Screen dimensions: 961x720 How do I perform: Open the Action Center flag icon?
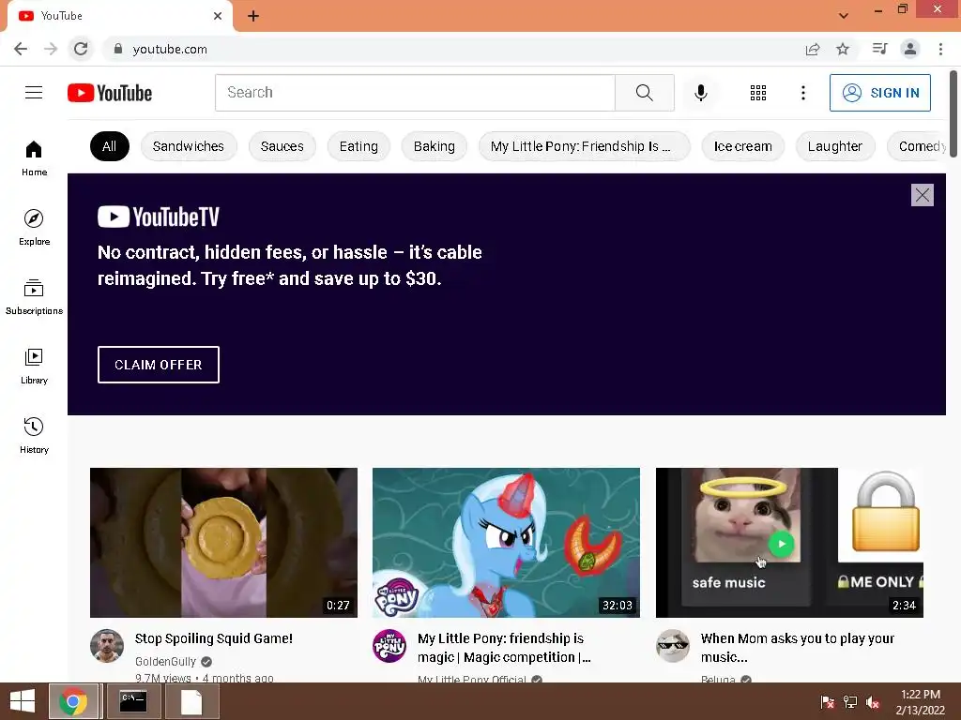pyautogui.click(x=828, y=702)
